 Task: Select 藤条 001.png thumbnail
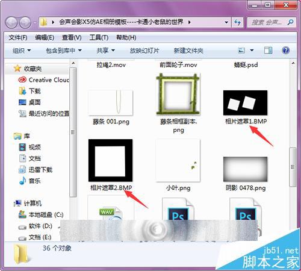111,103
